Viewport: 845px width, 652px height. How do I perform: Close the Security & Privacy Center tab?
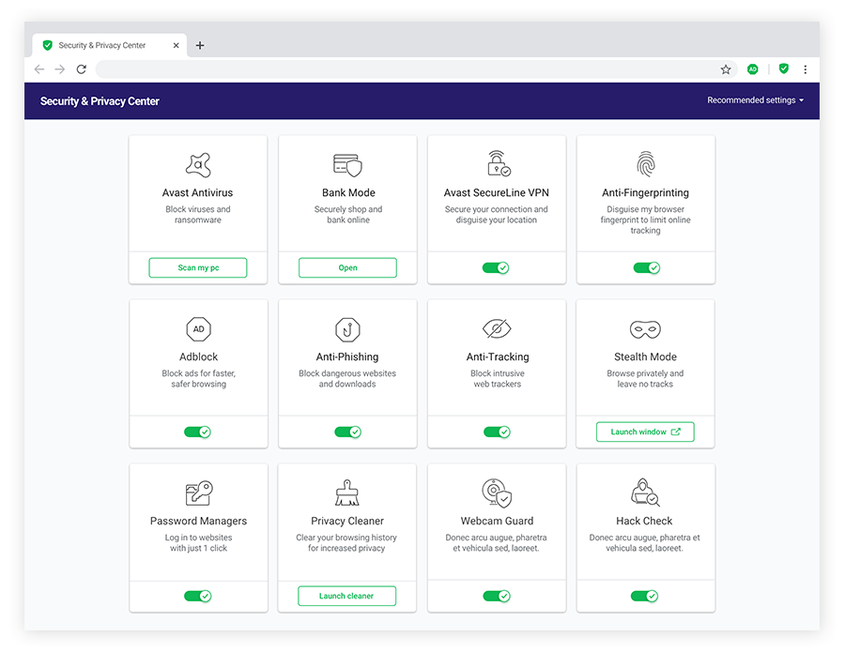click(176, 46)
